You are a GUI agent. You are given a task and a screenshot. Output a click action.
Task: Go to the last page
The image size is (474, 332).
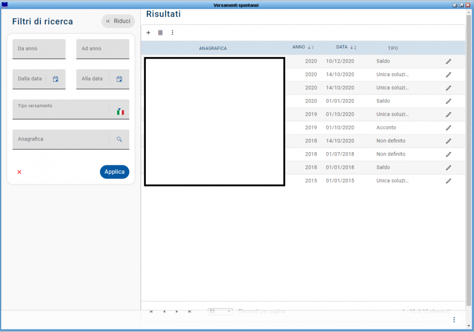pos(189,312)
